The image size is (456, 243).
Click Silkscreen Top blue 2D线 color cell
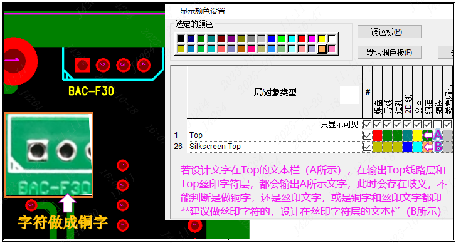coord(407,147)
